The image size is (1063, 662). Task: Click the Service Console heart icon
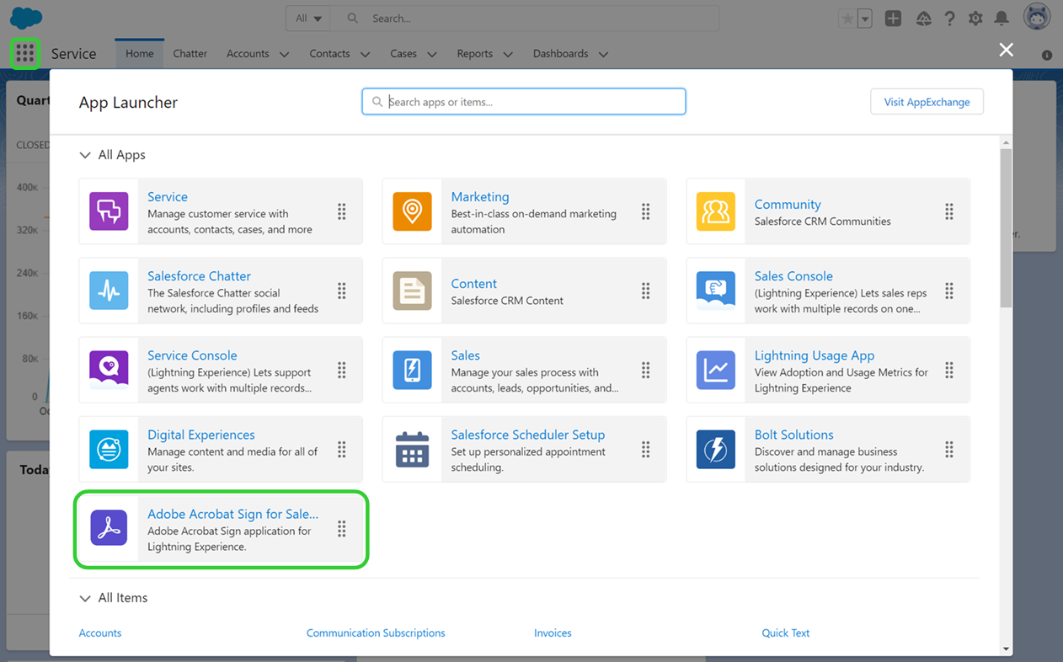[x=109, y=370]
